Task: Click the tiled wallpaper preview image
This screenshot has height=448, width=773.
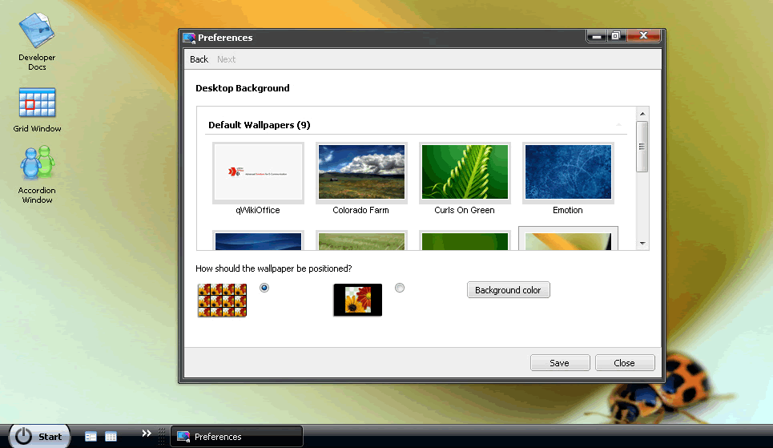Action: [x=222, y=301]
